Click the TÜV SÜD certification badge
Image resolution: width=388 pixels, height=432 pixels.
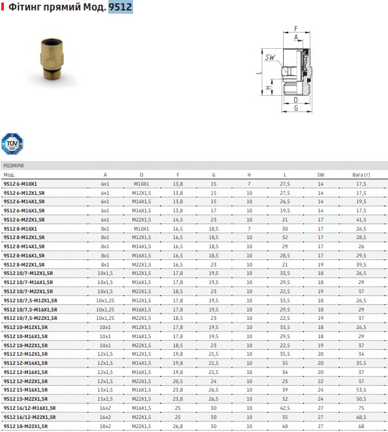12,144
